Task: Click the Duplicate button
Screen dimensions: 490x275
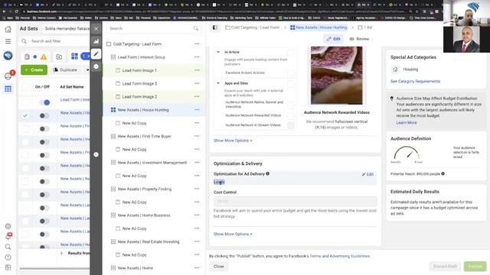Action: click(x=65, y=70)
